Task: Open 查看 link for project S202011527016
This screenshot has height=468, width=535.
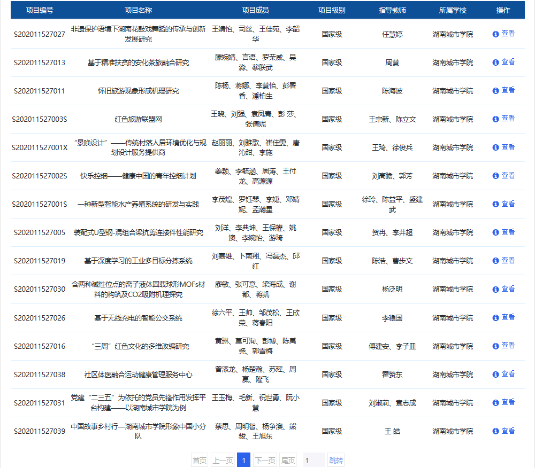Action: coord(508,346)
